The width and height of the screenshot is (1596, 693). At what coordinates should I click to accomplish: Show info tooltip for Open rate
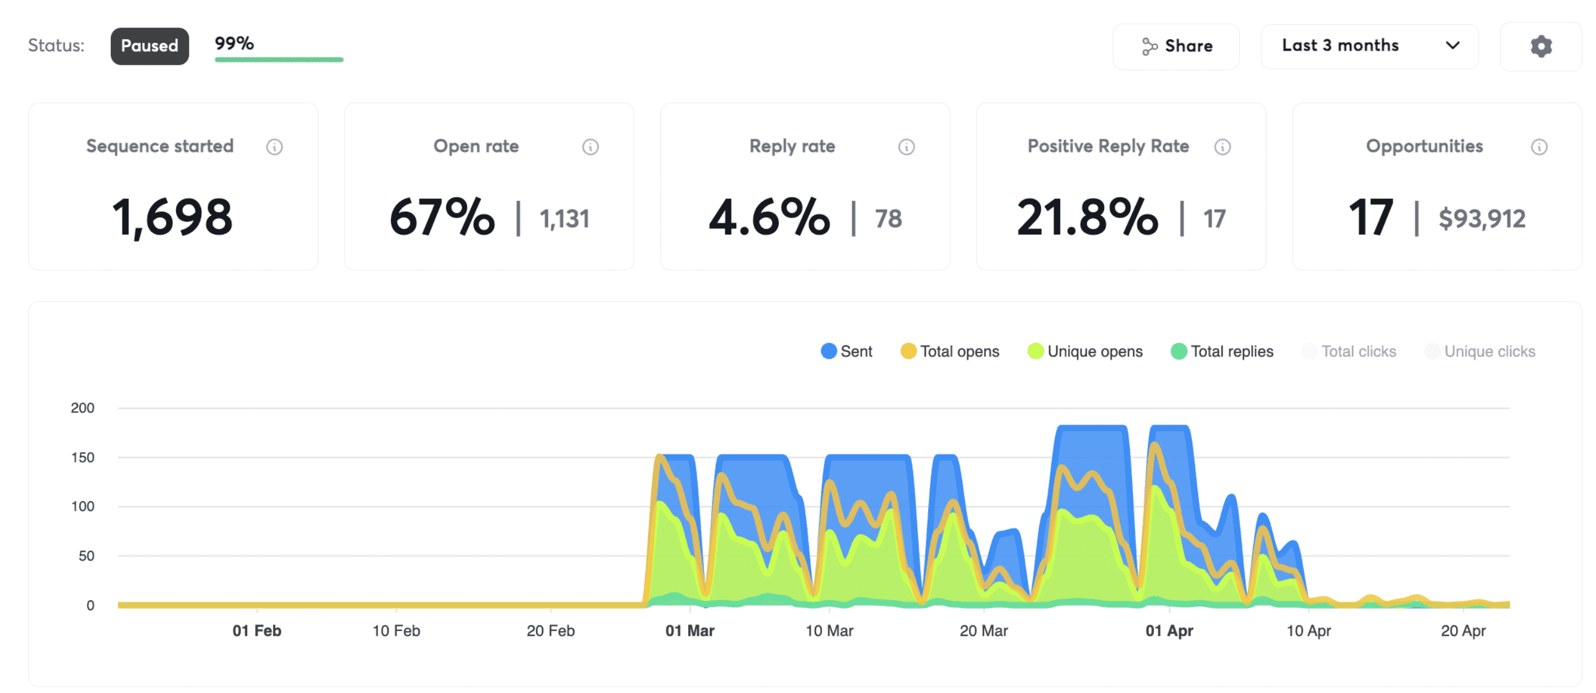(x=590, y=147)
